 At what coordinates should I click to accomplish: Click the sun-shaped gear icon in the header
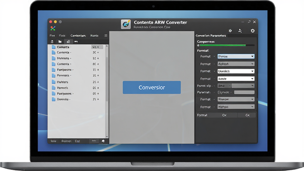tap(230, 31)
